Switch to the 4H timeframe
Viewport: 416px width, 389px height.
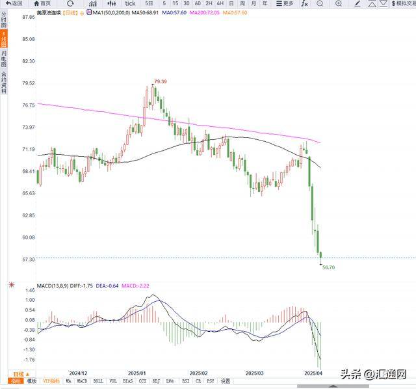(x=219, y=4)
